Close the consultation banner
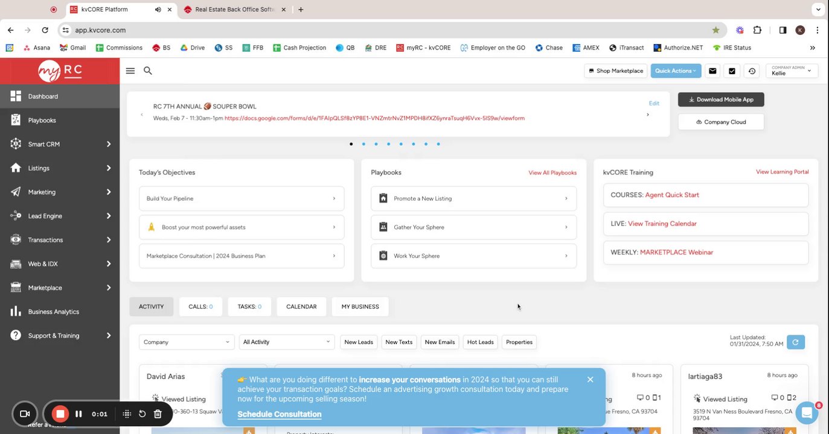829x434 pixels. (590, 380)
